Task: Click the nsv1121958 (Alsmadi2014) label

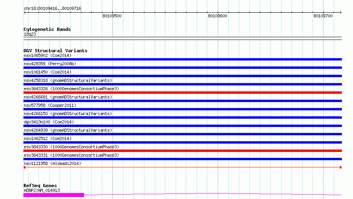Action: click(x=52, y=163)
